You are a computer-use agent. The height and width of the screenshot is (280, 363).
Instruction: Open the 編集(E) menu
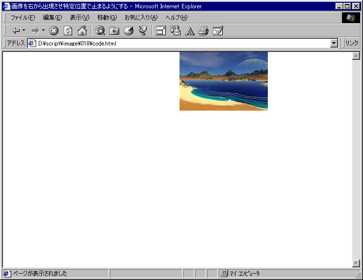click(52, 18)
